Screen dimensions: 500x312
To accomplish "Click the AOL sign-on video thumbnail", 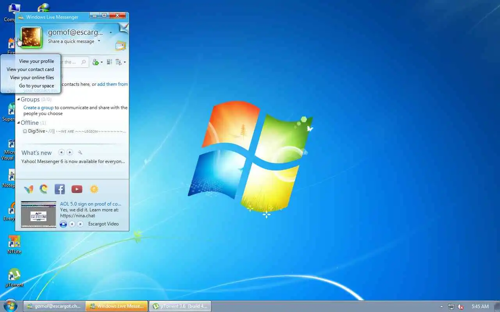I will [x=38, y=214].
